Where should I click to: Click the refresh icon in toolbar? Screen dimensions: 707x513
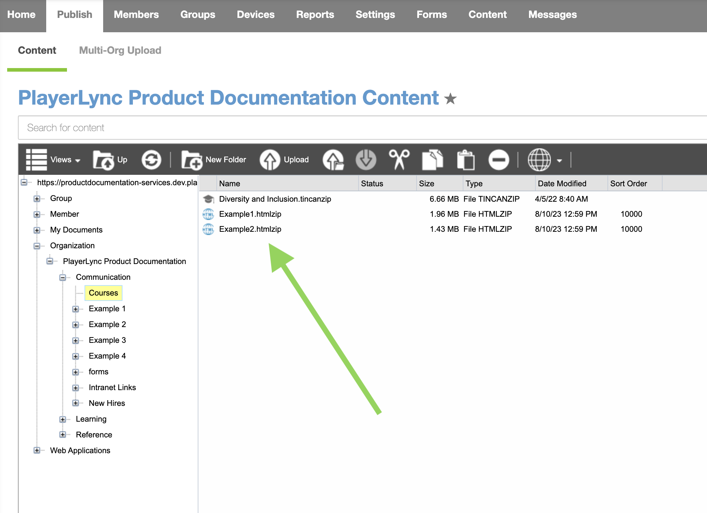click(151, 160)
